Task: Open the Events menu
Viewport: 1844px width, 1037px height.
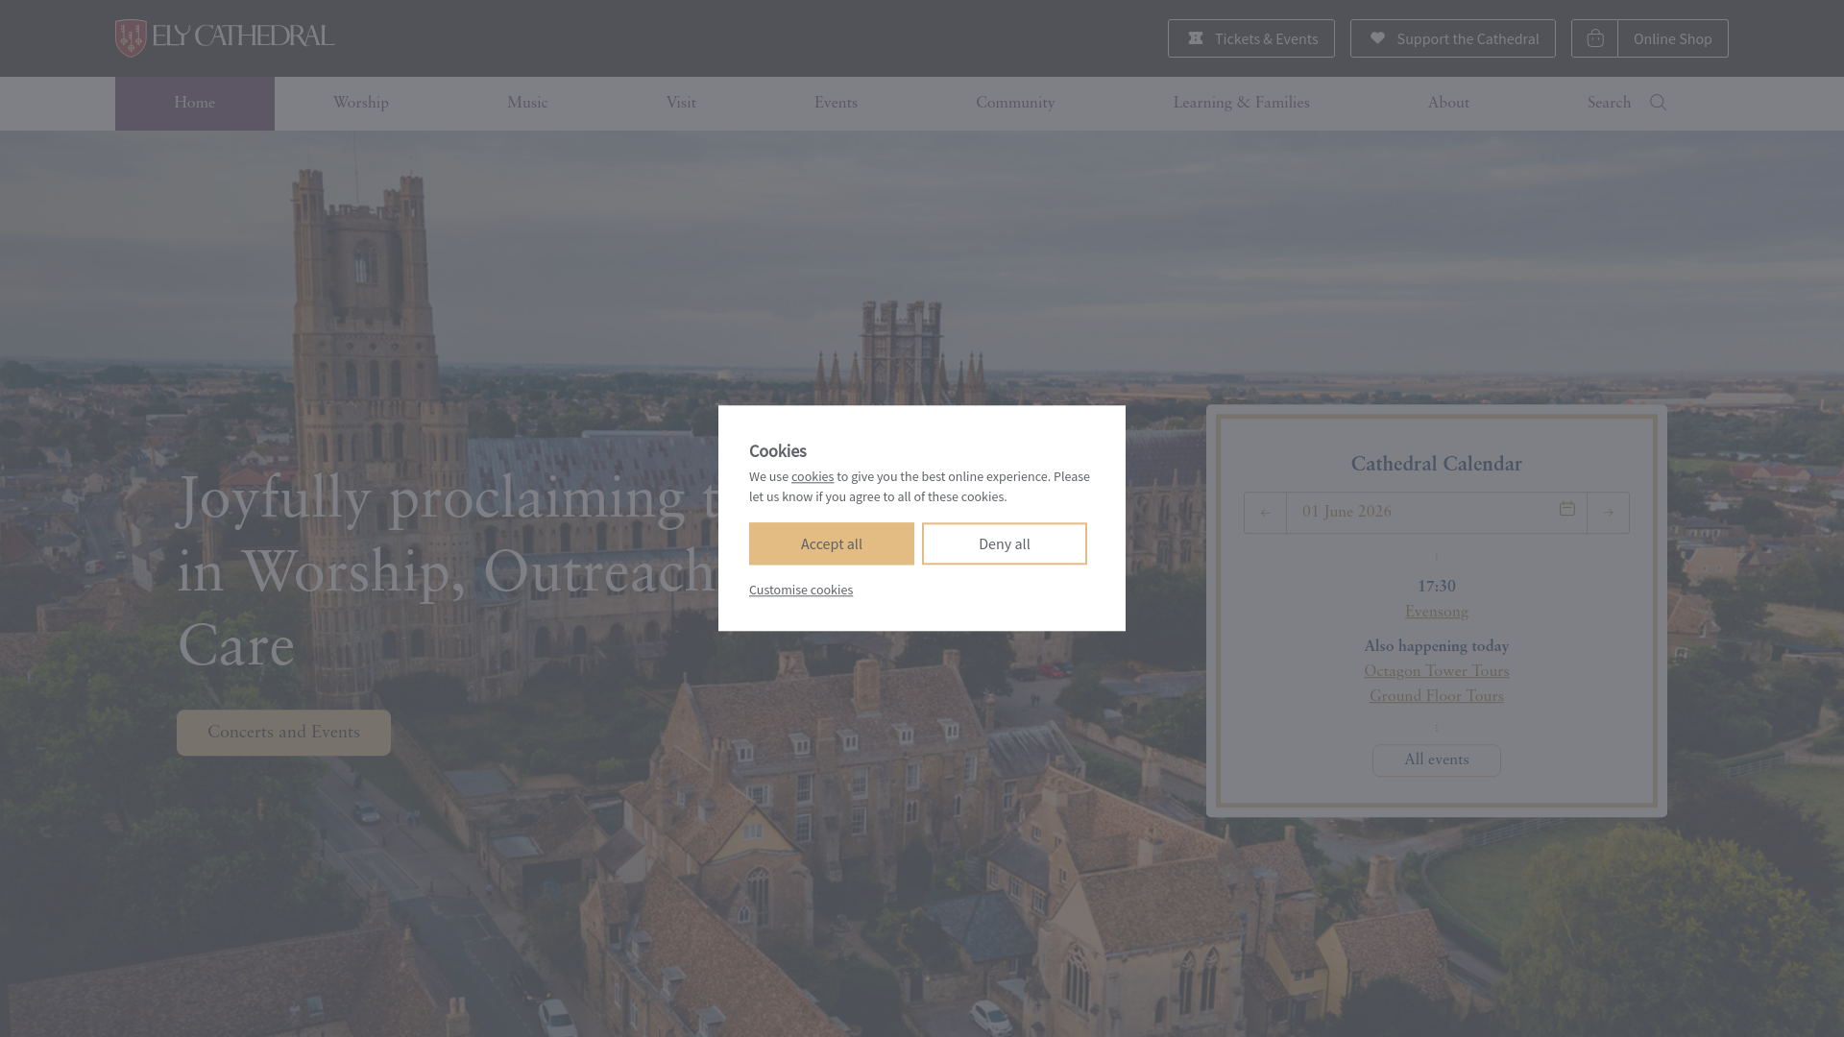Action: coord(836,103)
